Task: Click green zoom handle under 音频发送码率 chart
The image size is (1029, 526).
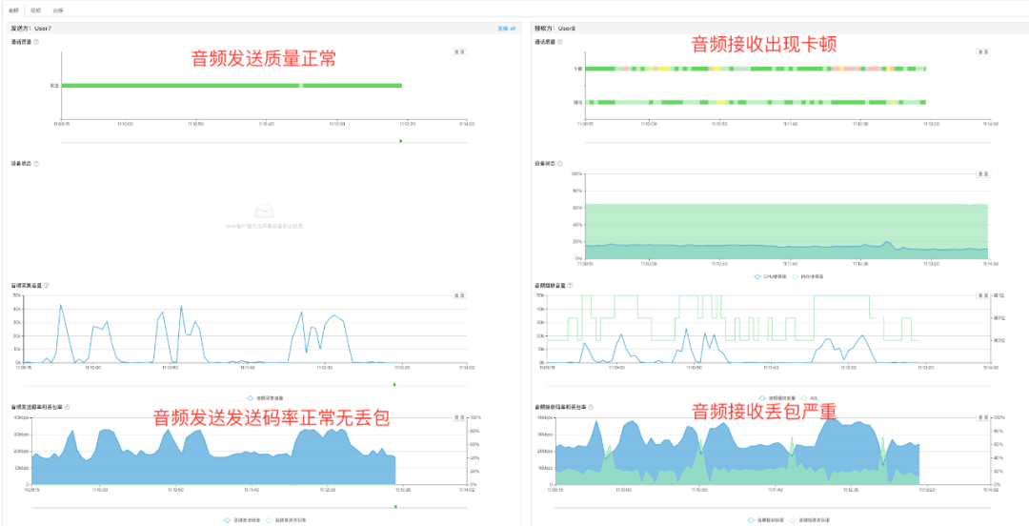Action: coord(395,506)
